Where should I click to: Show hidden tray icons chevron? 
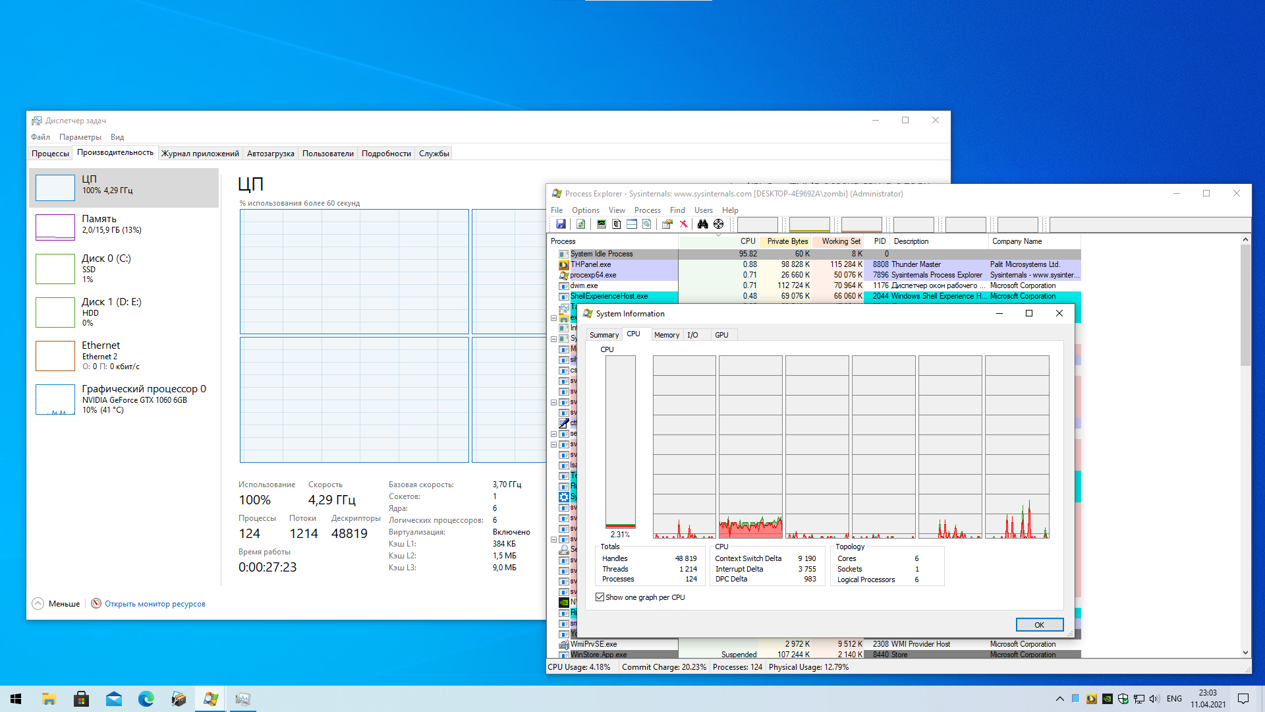pos(1059,699)
